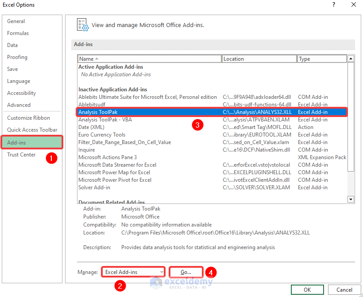Open Proofing settings
Viewport: 363px width, 297px height.
click(17, 57)
